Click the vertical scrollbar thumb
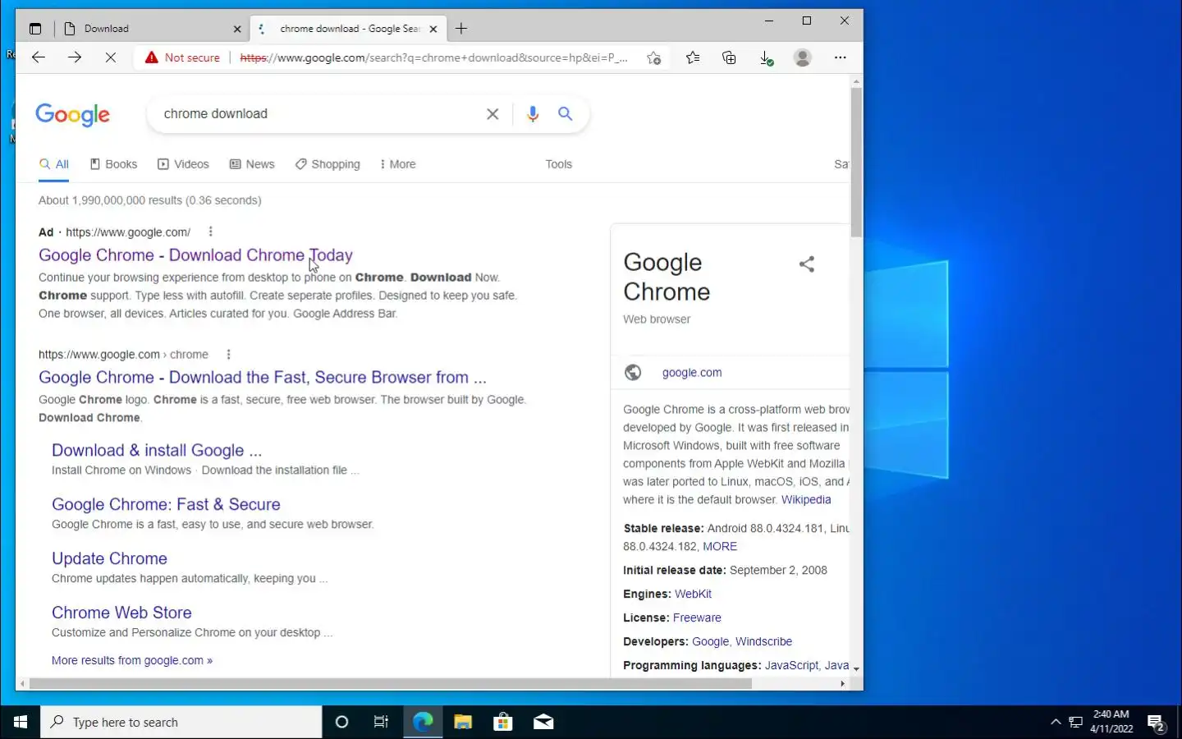 856,163
